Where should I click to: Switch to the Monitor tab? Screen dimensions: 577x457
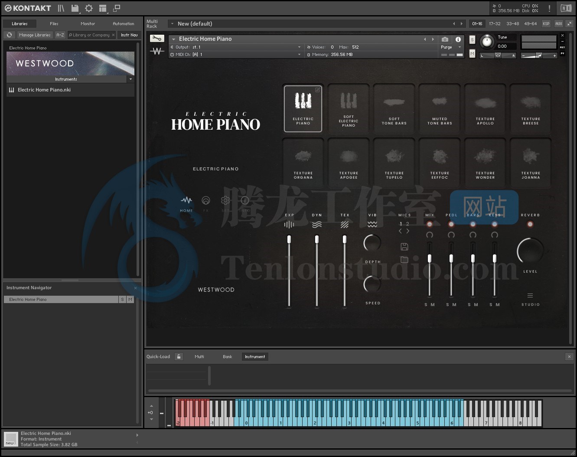(x=88, y=24)
